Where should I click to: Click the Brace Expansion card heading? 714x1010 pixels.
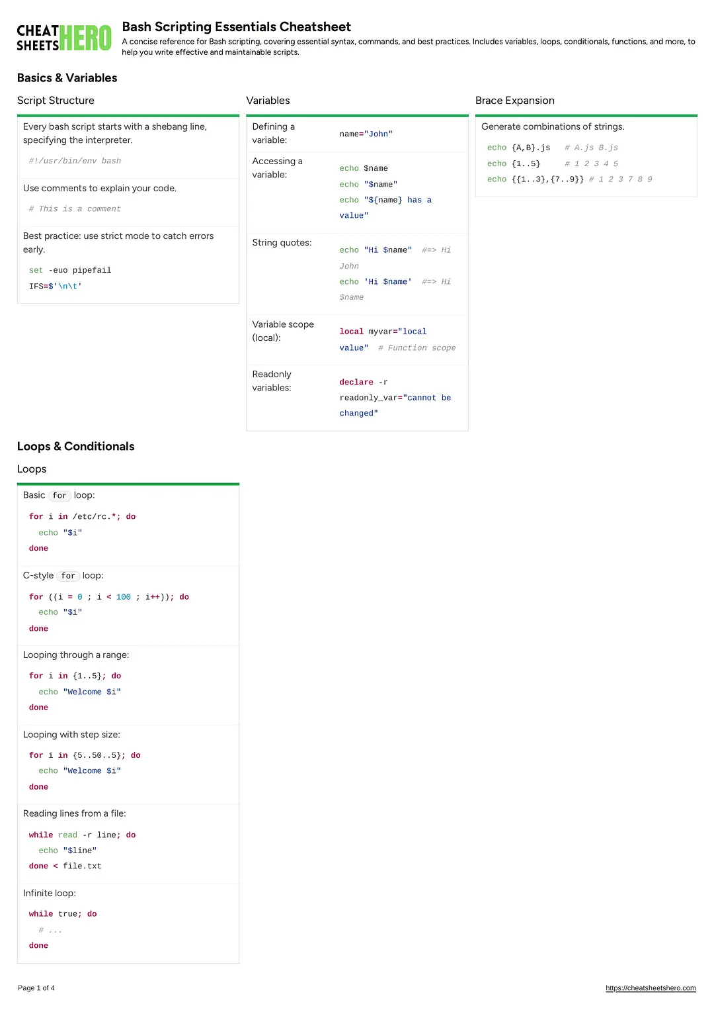point(514,101)
